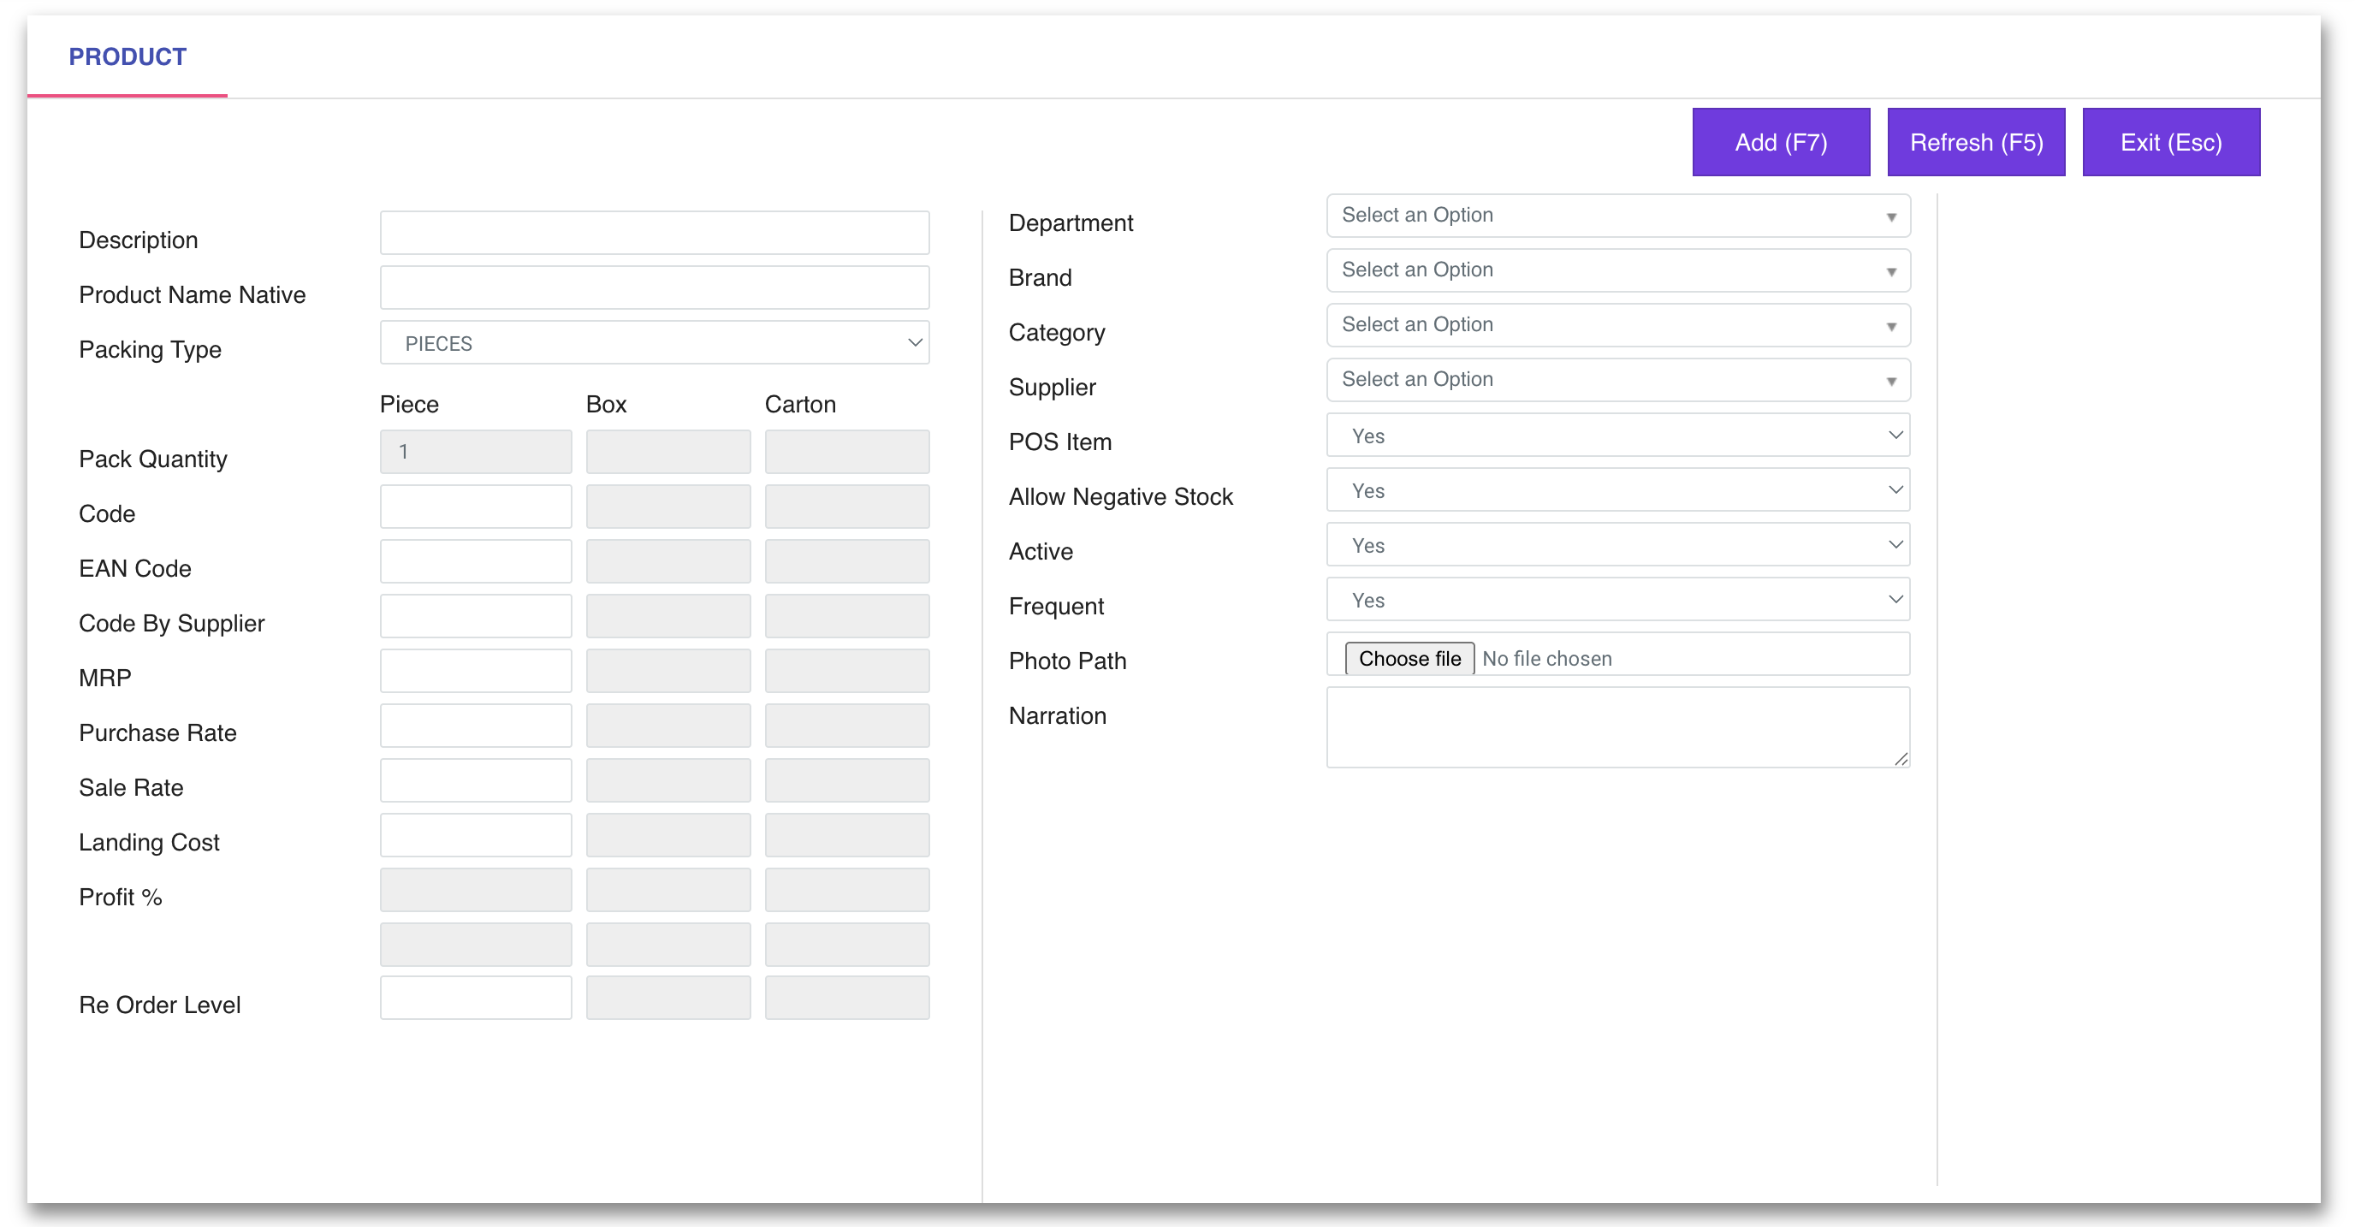Viewport: 2355px width, 1227px height.
Task: Click the MRP piece input field
Action: [474, 670]
